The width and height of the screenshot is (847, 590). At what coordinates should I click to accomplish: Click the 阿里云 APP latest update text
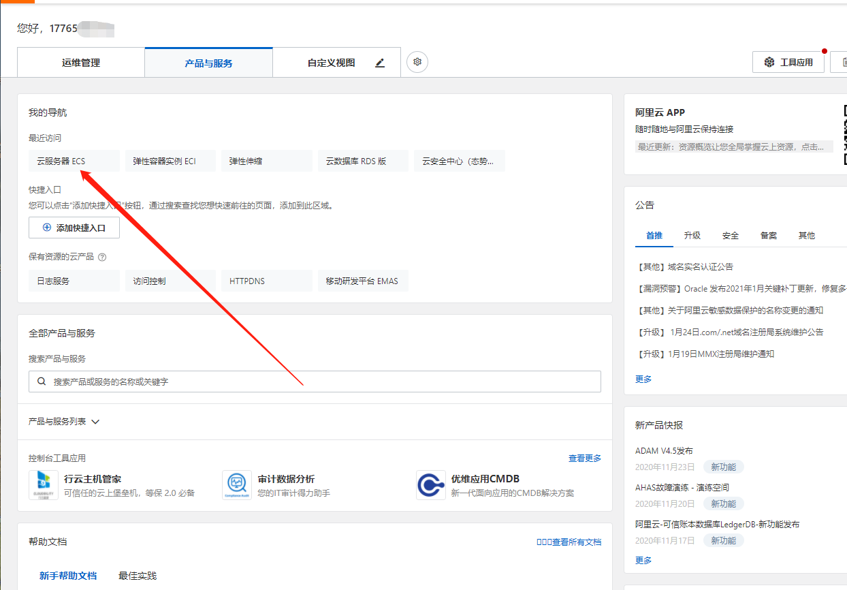click(x=734, y=146)
